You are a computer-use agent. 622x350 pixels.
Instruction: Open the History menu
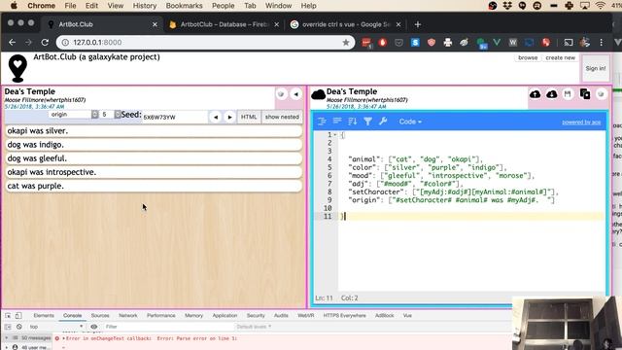pos(145,6)
